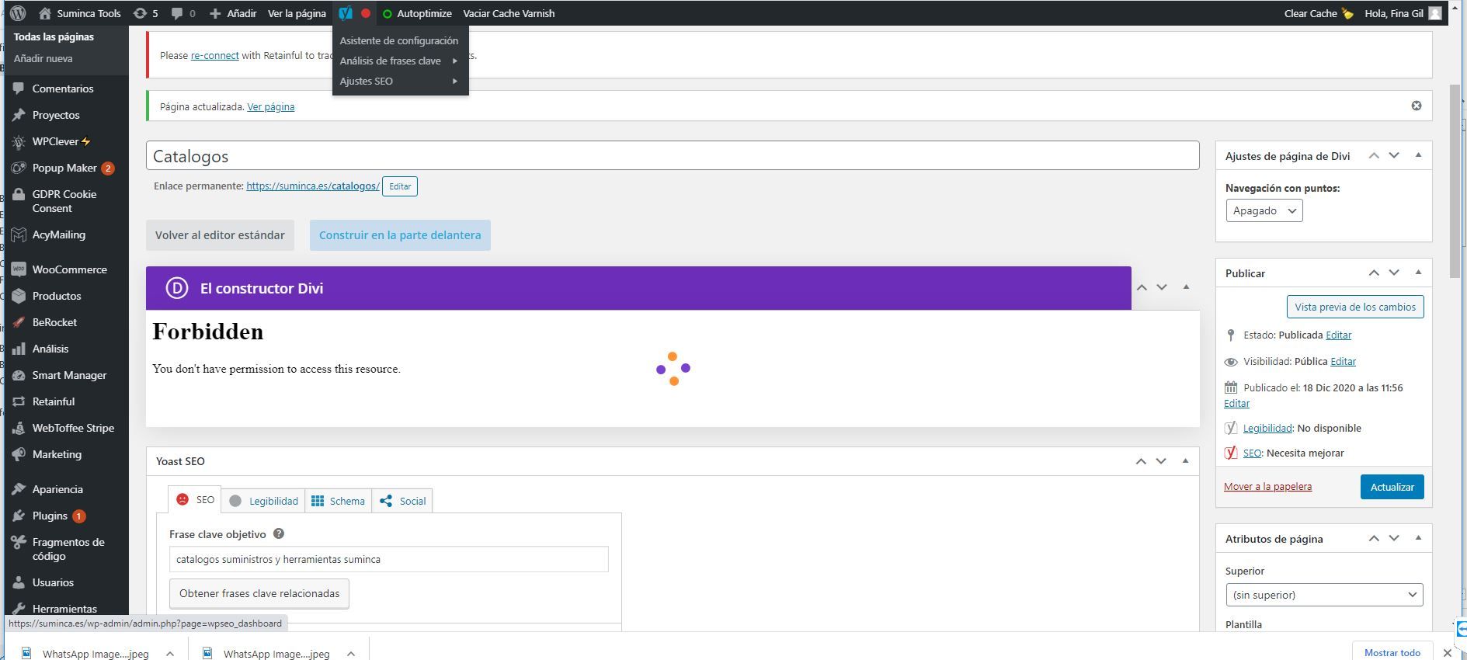1467x660 pixels.
Task: Click Volver al editor estándar
Action: tap(220, 235)
